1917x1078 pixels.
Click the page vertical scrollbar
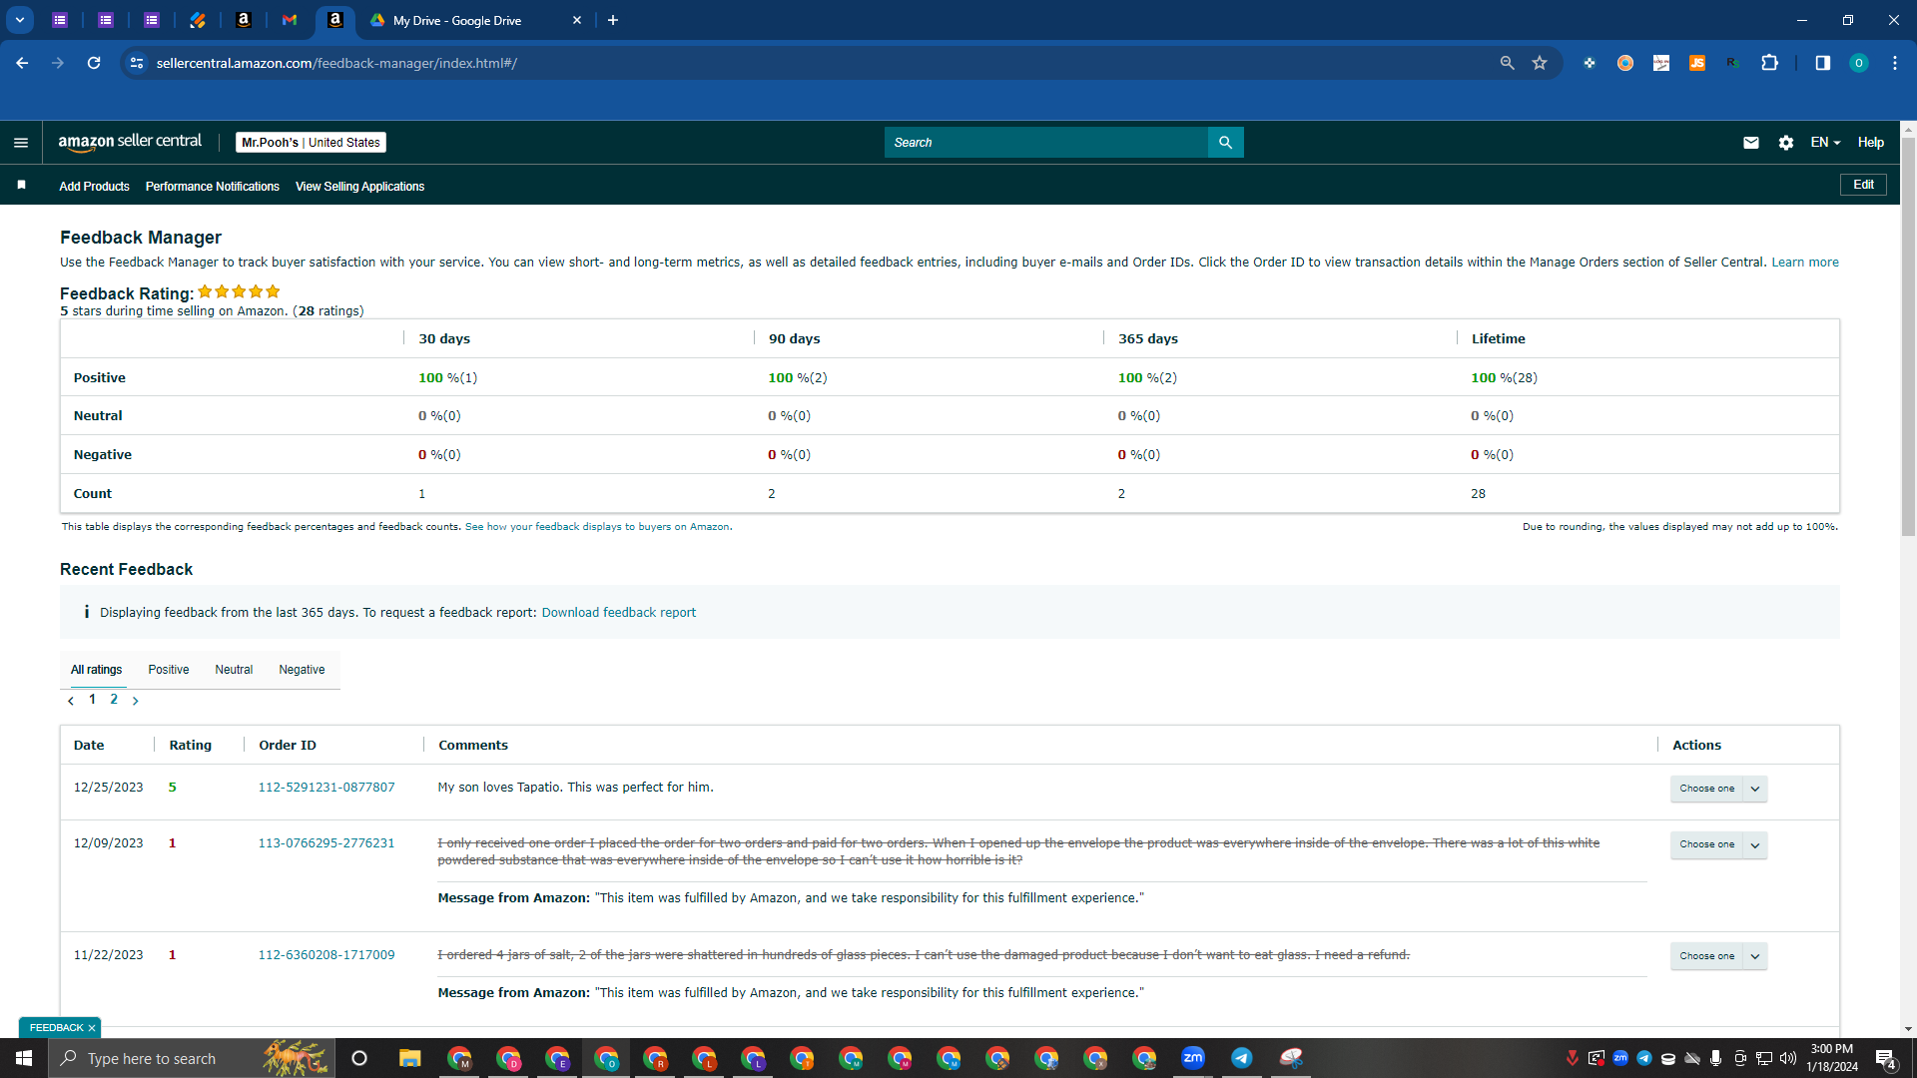tap(1908, 337)
